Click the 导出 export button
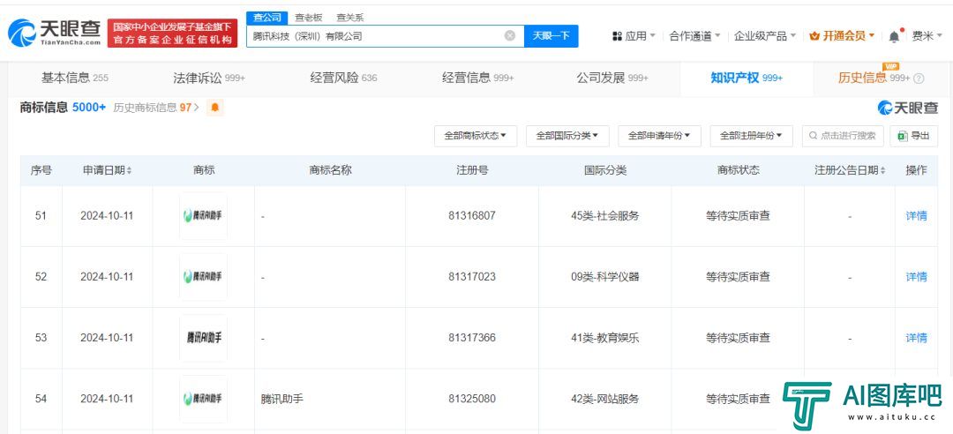 (x=913, y=136)
